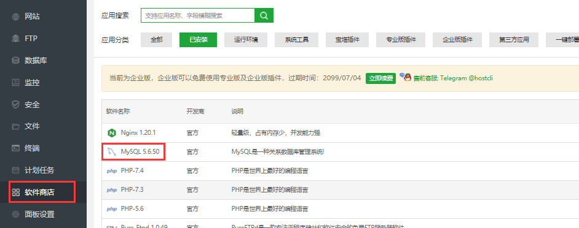The image size is (579, 228).
Task: Click the Nginx logo icon
Action: click(x=111, y=133)
